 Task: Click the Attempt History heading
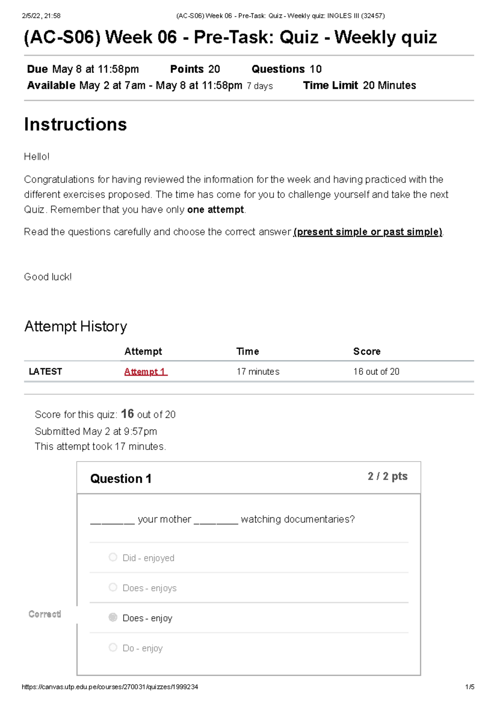pyautogui.click(x=76, y=327)
